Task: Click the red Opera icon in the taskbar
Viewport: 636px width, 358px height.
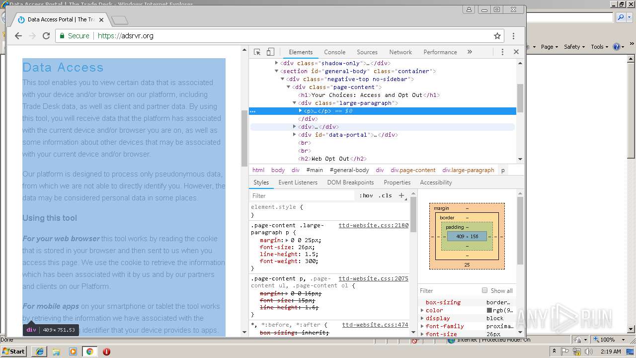Action: click(x=106, y=351)
